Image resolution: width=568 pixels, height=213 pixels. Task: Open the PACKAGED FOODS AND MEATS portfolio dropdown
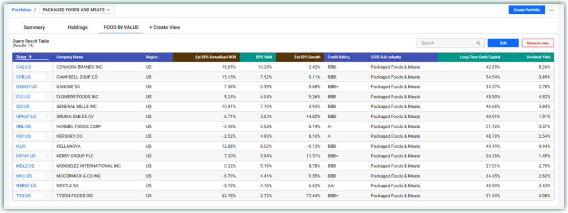coord(77,10)
